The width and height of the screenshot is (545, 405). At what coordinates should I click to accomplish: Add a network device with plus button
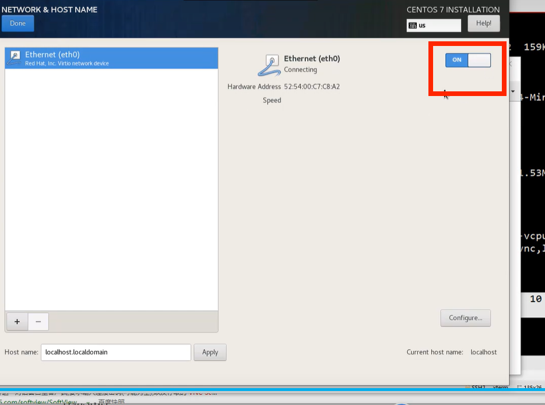[x=17, y=322]
